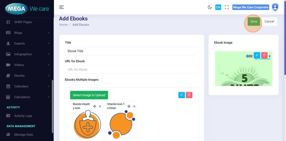Screen dimensions: 286x141
Task: Click the Cancel button
Action: tap(269, 21)
